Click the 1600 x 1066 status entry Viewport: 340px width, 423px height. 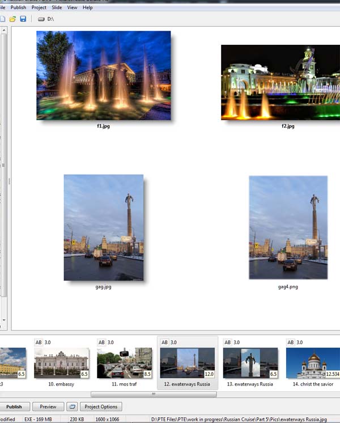107,419
